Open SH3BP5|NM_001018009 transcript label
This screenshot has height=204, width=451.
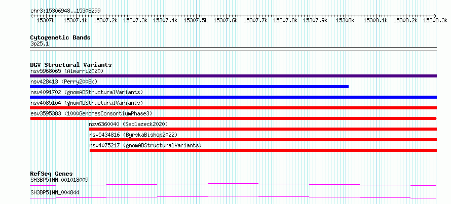(59, 180)
